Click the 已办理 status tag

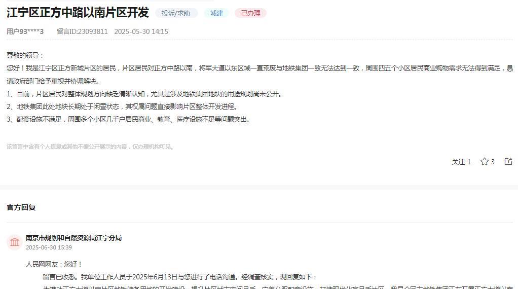coord(251,13)
